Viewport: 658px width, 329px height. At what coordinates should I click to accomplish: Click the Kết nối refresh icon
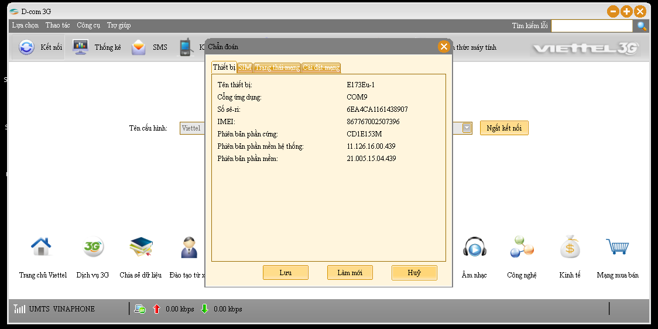click(x=26, y=47)
